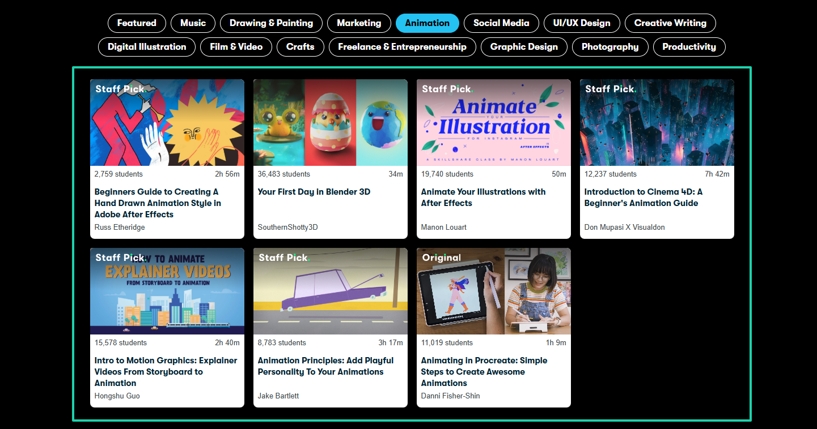Click Staff Pick badge on Animation Principles class
The width and height of the screenshot is (817, 429).
click(284, 258)
